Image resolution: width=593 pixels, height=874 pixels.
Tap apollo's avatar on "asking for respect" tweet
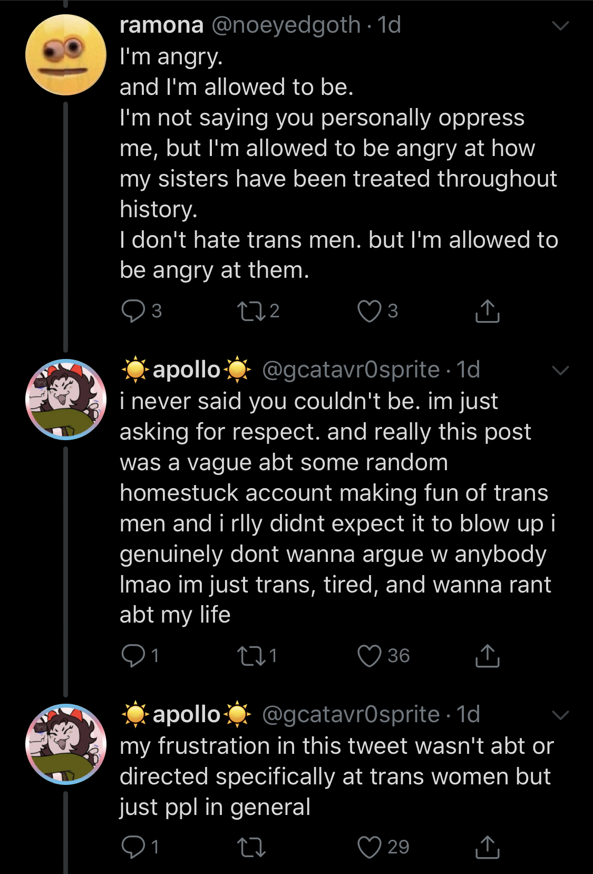(66, 399)
